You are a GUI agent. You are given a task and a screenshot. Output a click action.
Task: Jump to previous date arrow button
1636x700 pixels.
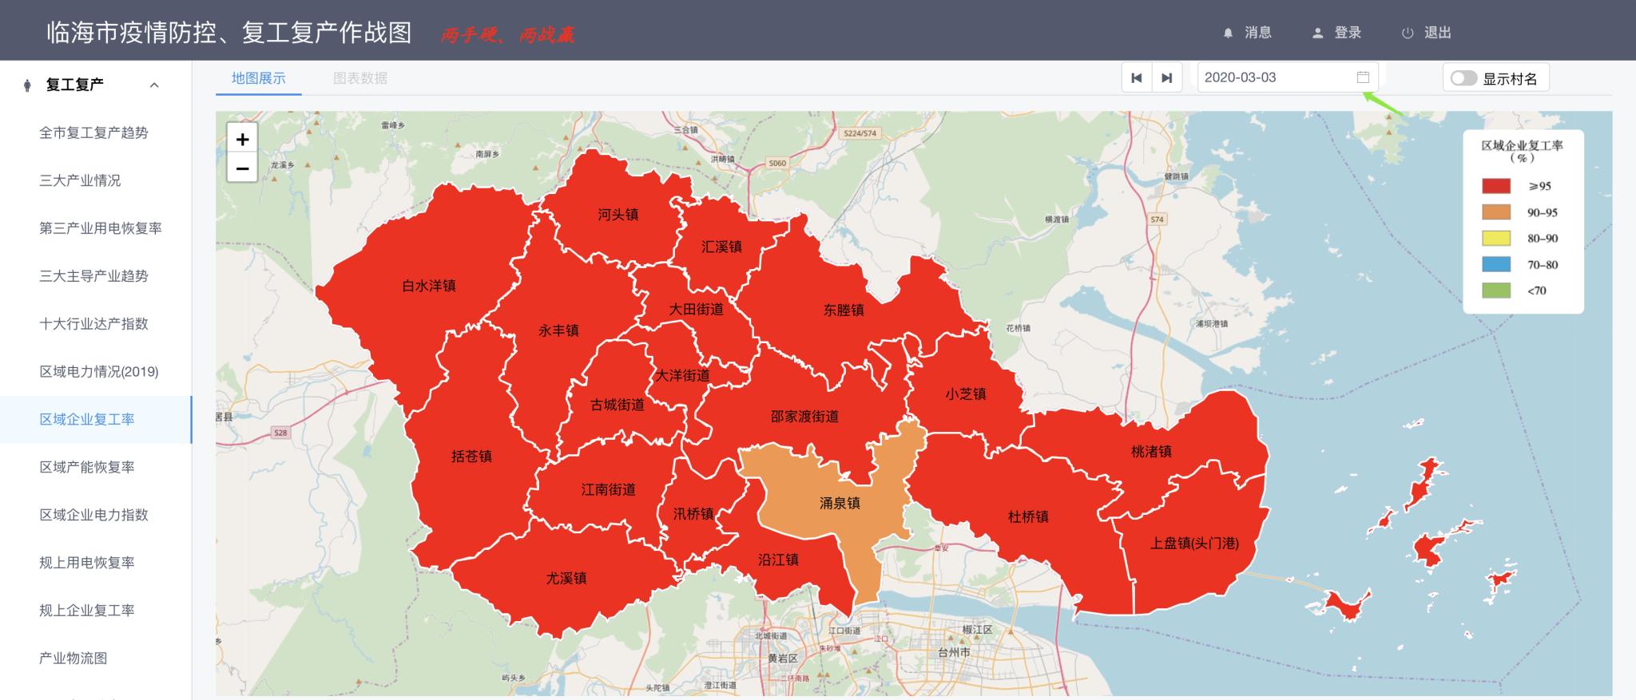[x=1136, y=78]
